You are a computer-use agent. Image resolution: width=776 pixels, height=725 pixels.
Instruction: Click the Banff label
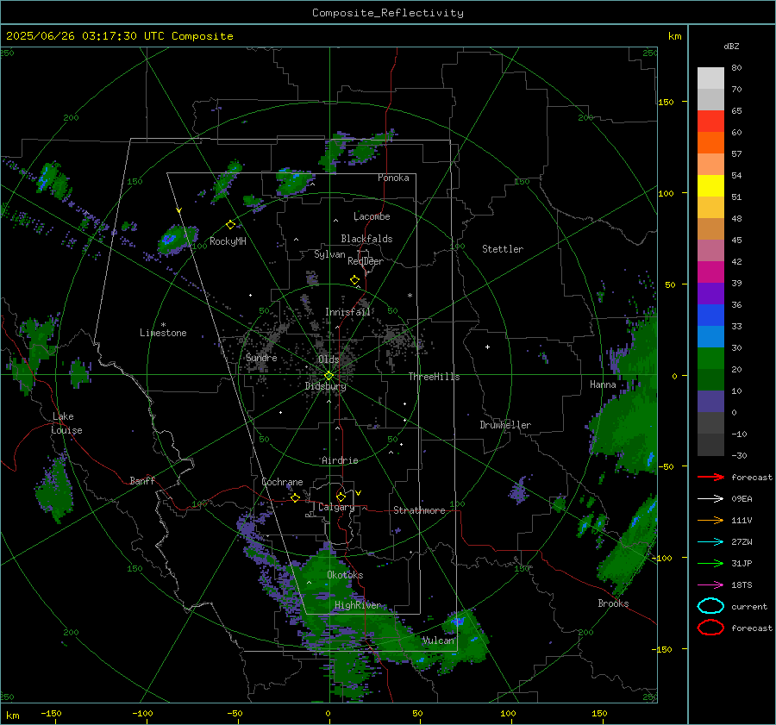[142, 480]
